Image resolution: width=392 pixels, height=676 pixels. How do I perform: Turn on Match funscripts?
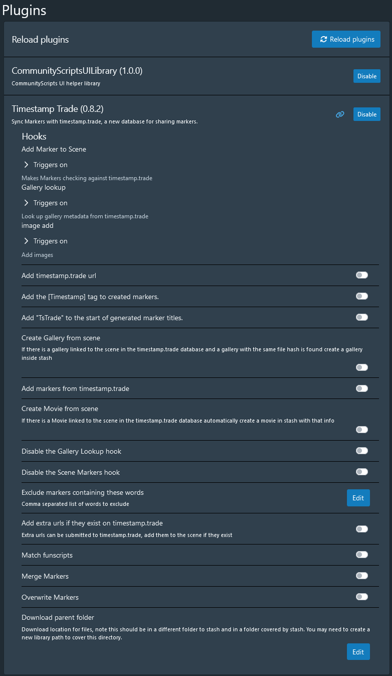(x=362, y=555)
